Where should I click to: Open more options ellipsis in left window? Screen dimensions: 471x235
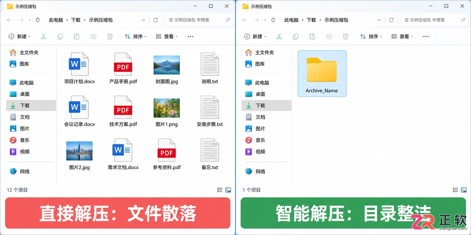[x=190, y=37]
